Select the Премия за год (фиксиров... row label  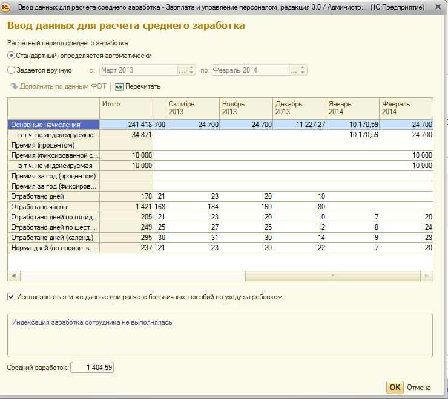pos(53,186)
